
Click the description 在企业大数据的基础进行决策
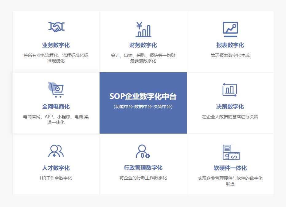230,117
